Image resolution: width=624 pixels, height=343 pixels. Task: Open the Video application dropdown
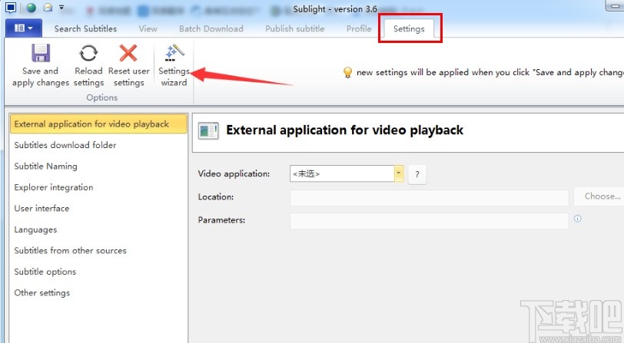coord(398,173)
